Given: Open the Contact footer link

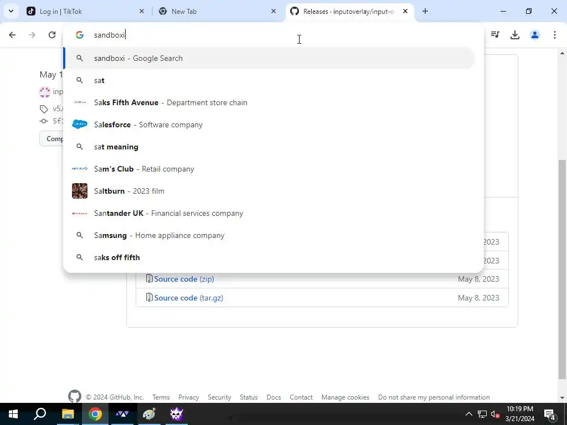Looking at the screenshot, I should click(301, 397).
